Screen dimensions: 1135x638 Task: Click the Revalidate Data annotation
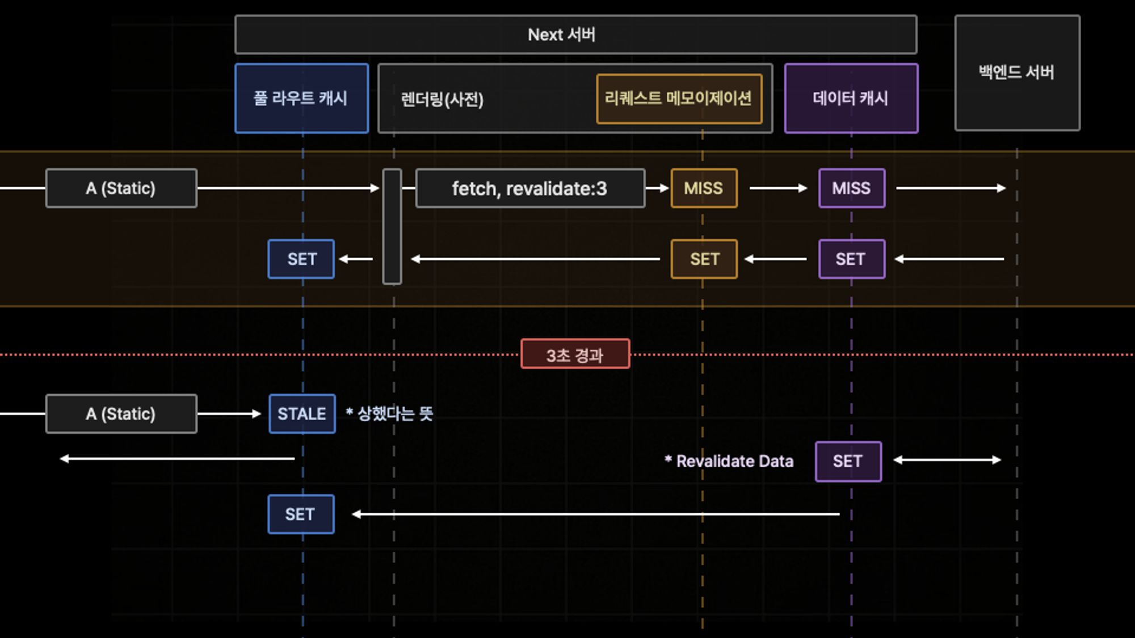(x=729, y=462)
